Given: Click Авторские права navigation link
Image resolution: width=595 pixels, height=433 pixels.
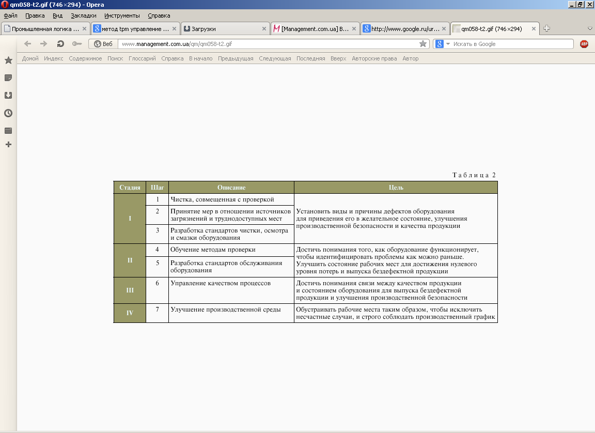Looking at the screenshot, I should (x=374, y=58).
